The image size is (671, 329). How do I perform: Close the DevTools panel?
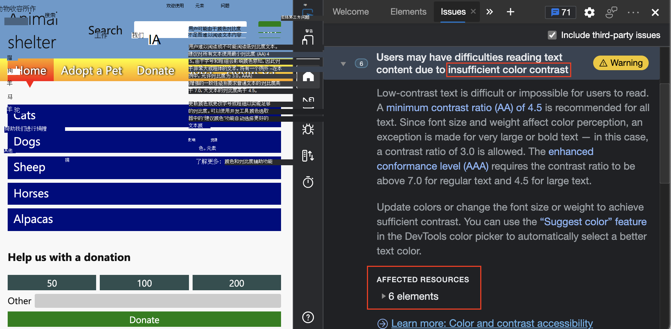(x=655, y=12)
